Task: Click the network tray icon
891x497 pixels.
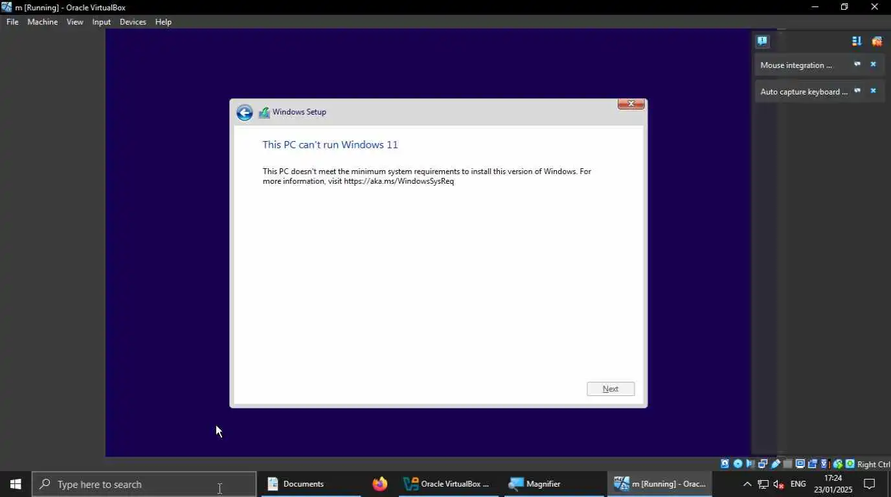Action: [763, 484]
